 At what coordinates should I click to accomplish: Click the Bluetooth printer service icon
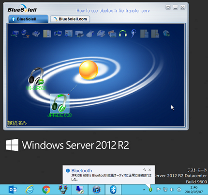(79, 33)
